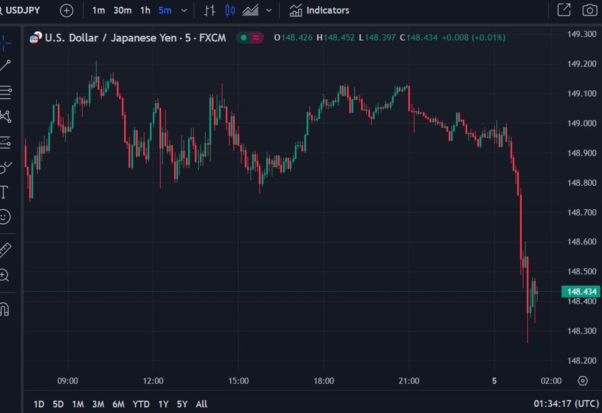Open the emoji icons tool

(x=4, y=217)
